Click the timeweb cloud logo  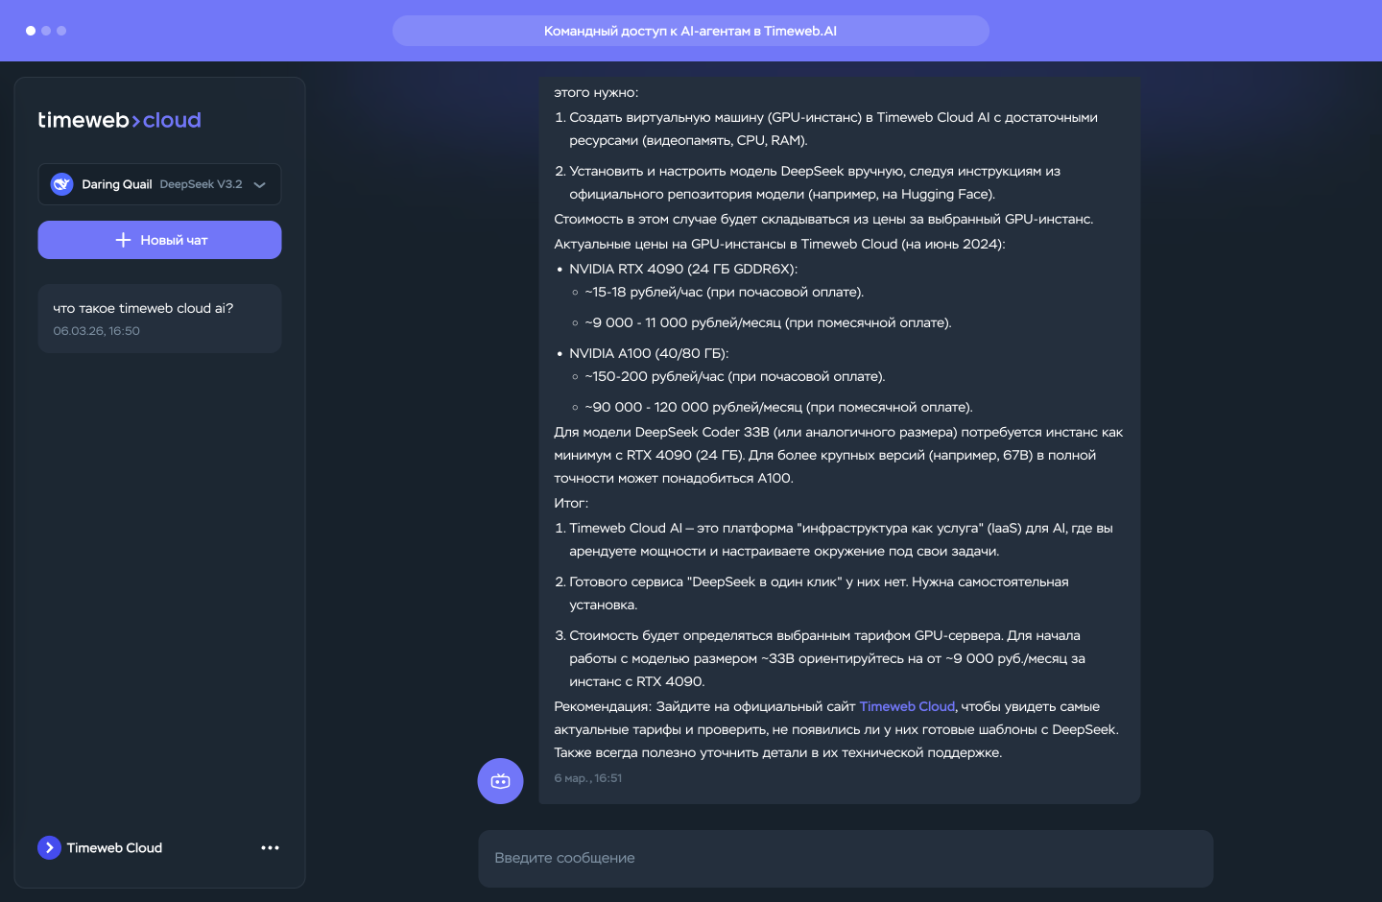[119, 120]
